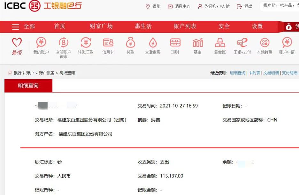
Task: Select the 明细查询 tab
Action: point(28,86)
